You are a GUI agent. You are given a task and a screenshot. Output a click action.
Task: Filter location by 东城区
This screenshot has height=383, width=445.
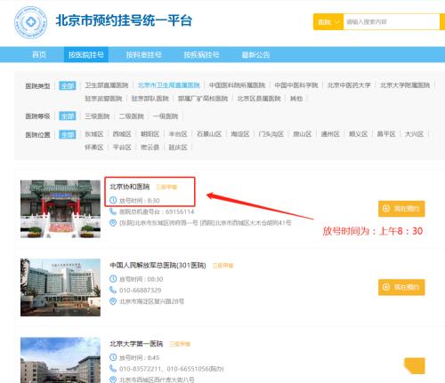[94, 134]
